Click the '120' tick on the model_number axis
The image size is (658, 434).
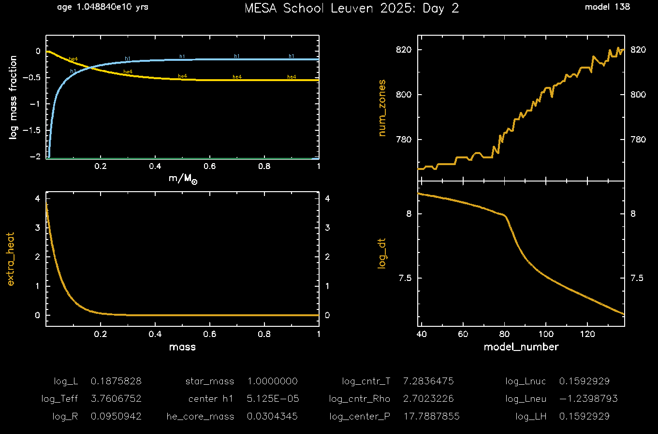[587, 334]
